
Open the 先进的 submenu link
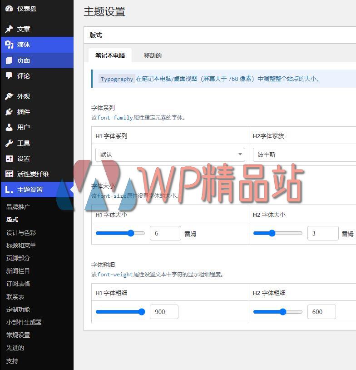pyautogui.click(x=15, y=348)
